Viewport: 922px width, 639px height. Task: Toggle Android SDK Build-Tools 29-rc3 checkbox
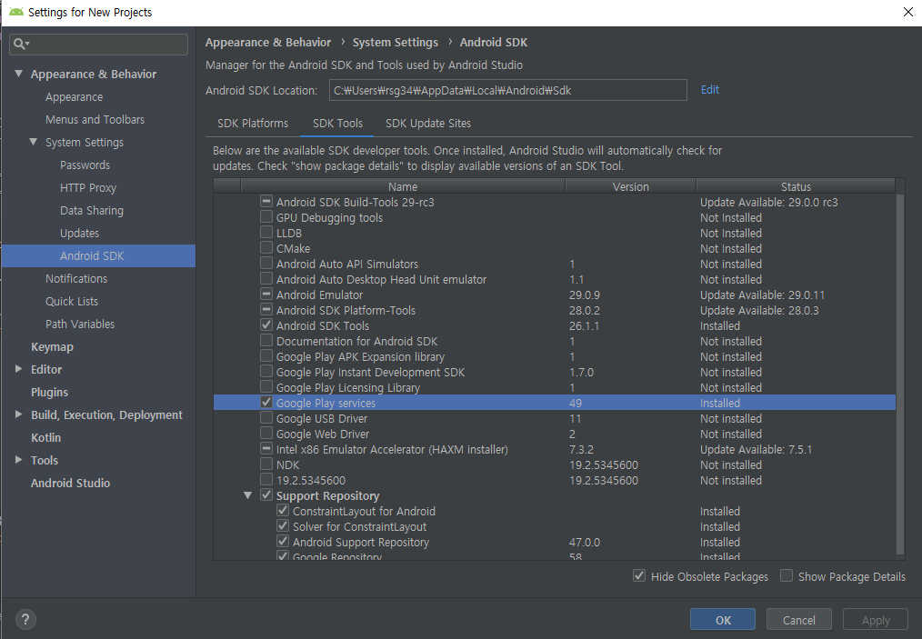pos(266,202)
